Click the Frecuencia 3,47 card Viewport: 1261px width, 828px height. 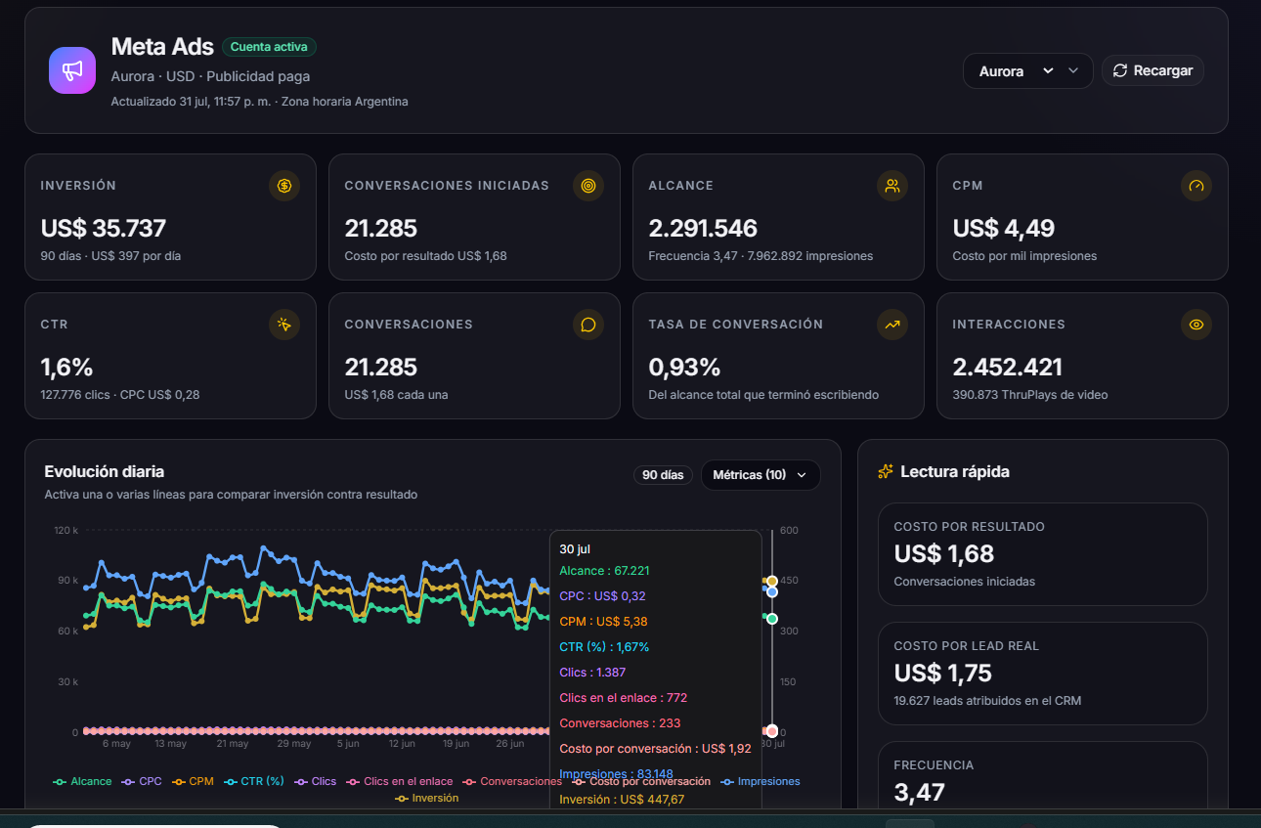pos(1043,777)
